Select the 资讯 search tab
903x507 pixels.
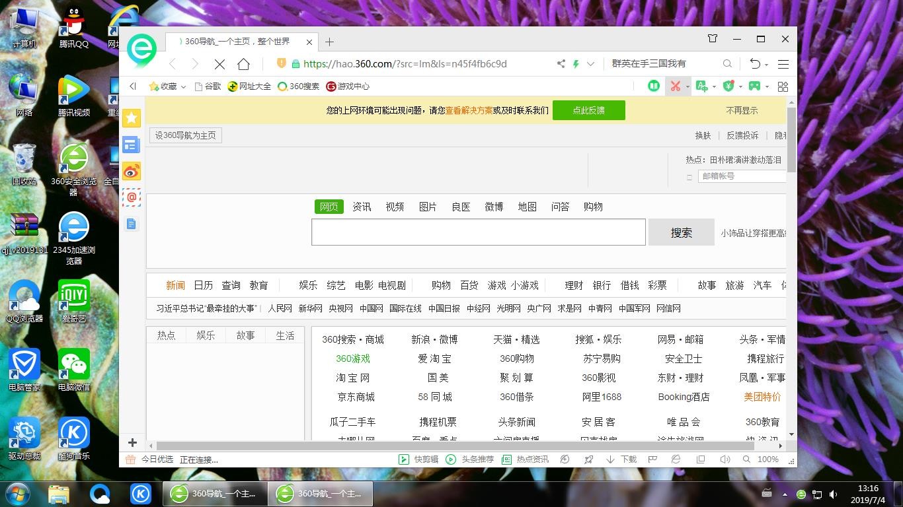(x=362, y=207)
